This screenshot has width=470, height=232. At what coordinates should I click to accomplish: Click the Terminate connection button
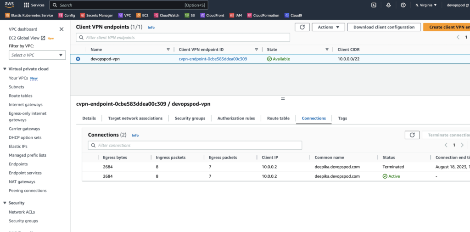(446, 135)
